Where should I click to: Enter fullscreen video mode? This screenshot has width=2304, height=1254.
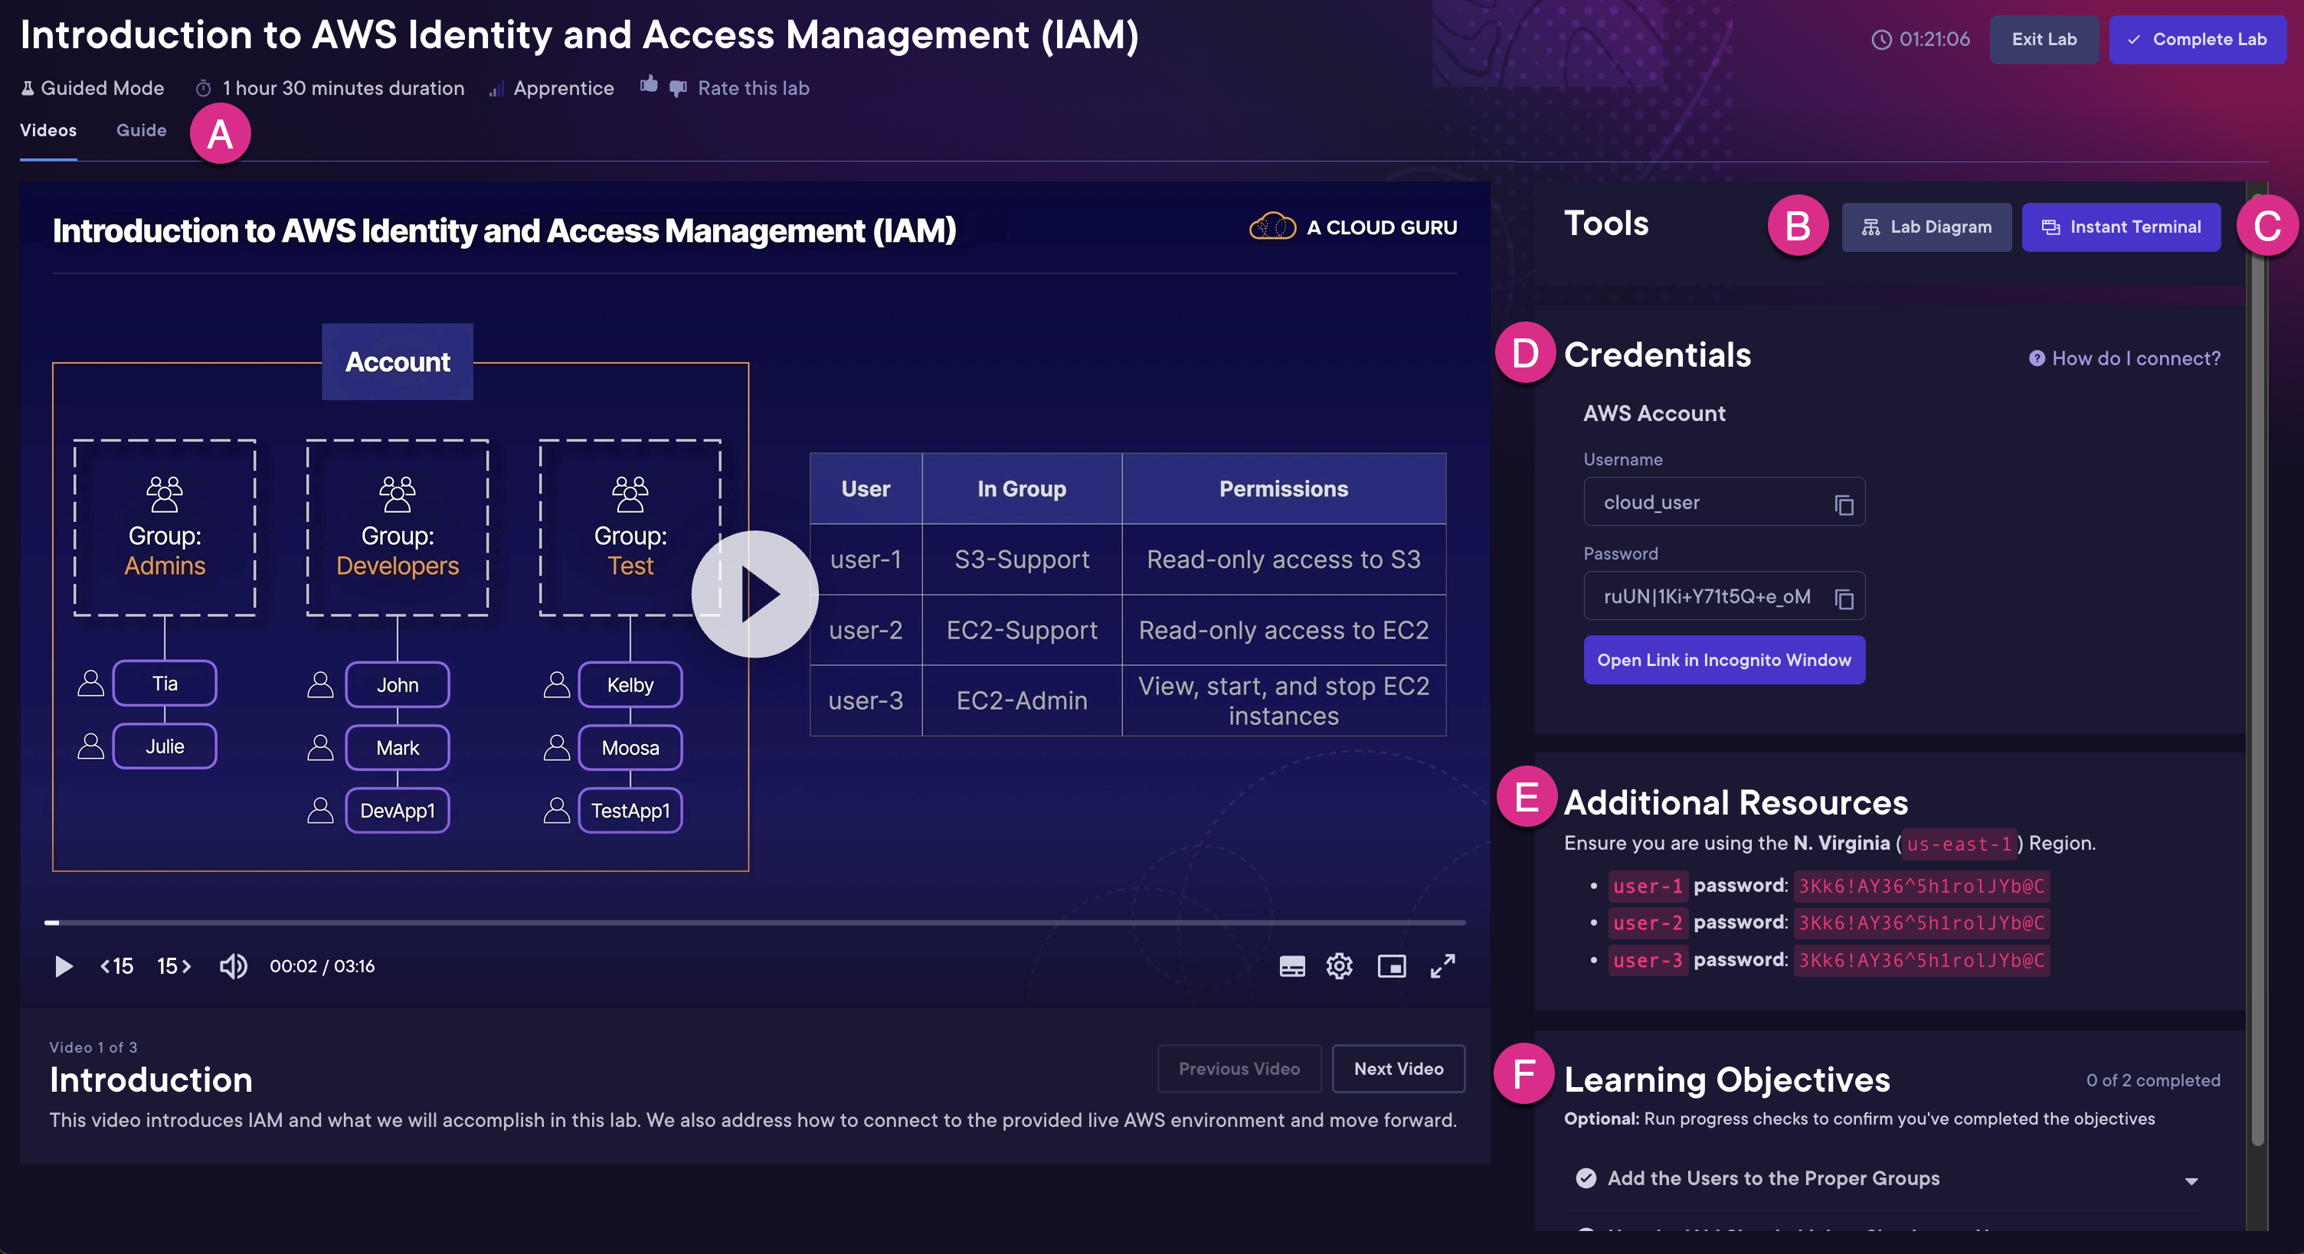[x=1443, y=966]
